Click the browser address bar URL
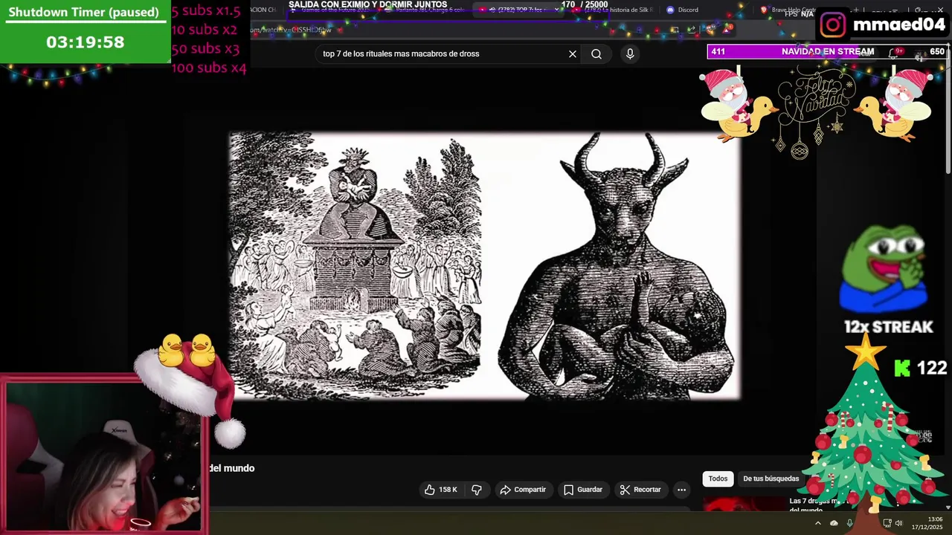Viewport: 952px width, 535px height. click(290, 30)
